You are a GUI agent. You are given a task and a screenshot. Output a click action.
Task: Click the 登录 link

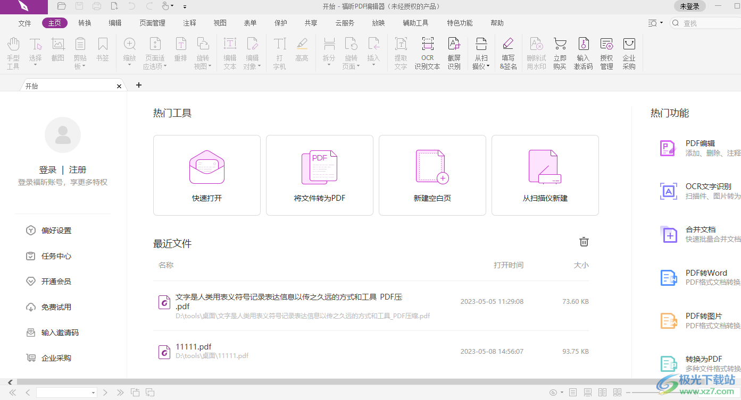[x=47, y=170]
